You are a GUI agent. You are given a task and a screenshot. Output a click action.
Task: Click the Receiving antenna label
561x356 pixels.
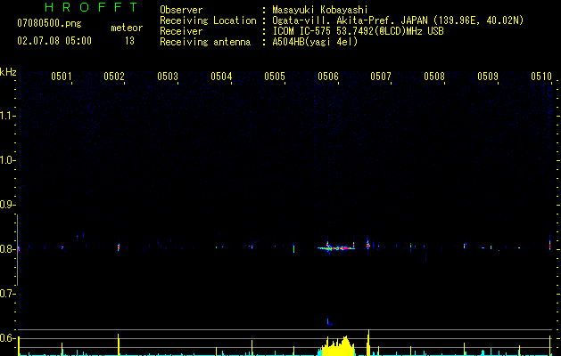[x=205, y=42]
